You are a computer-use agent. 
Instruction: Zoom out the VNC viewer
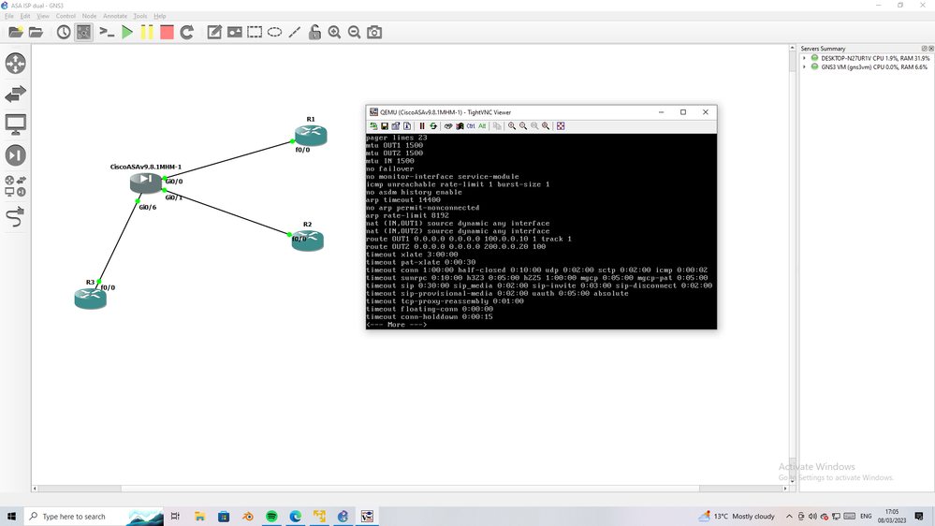coord(523,125)
